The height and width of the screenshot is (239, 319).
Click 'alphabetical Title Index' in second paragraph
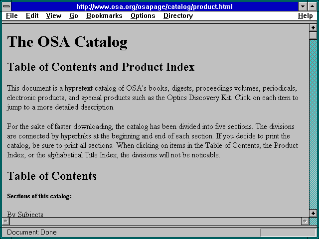82,155
